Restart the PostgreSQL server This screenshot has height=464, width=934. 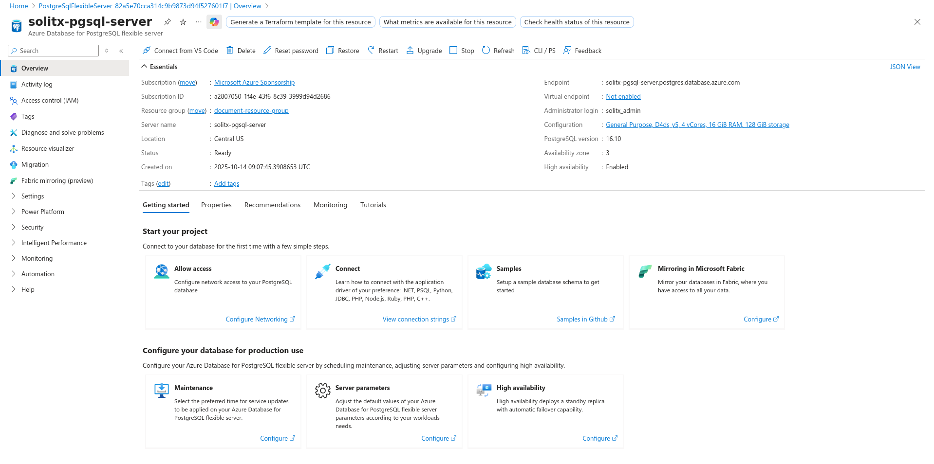click(383, 51)
